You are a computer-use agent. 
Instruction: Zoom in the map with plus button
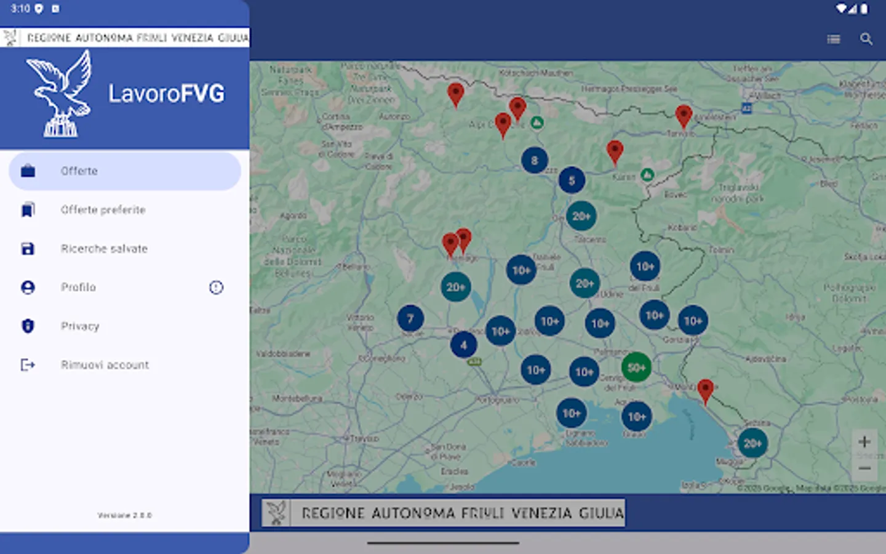[864, 441]
